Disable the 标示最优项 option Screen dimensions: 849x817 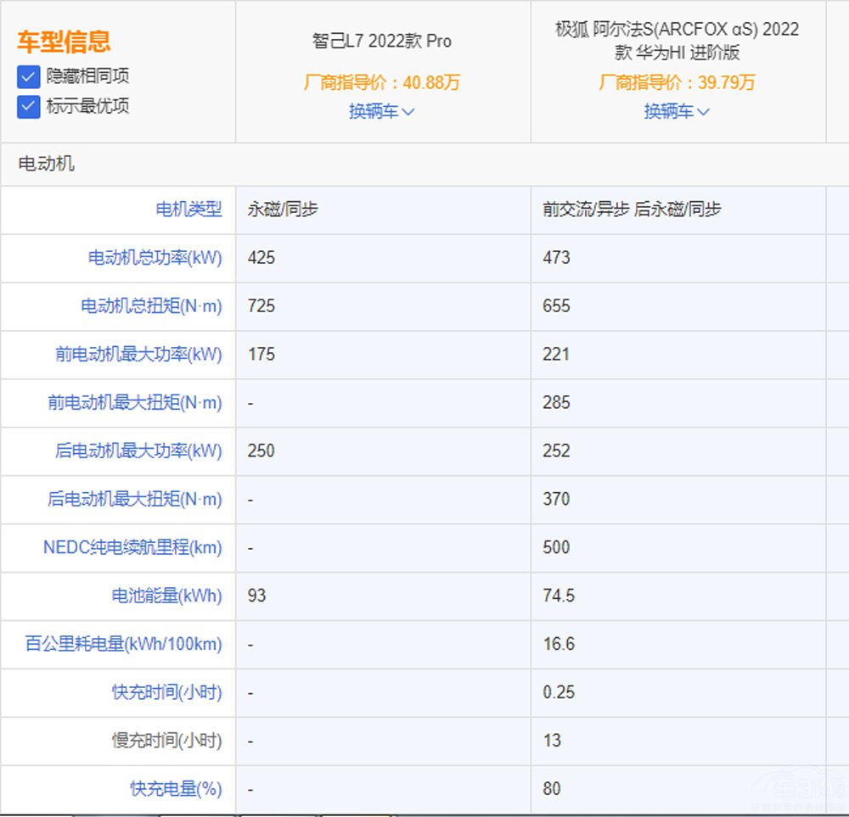point(29,107)
